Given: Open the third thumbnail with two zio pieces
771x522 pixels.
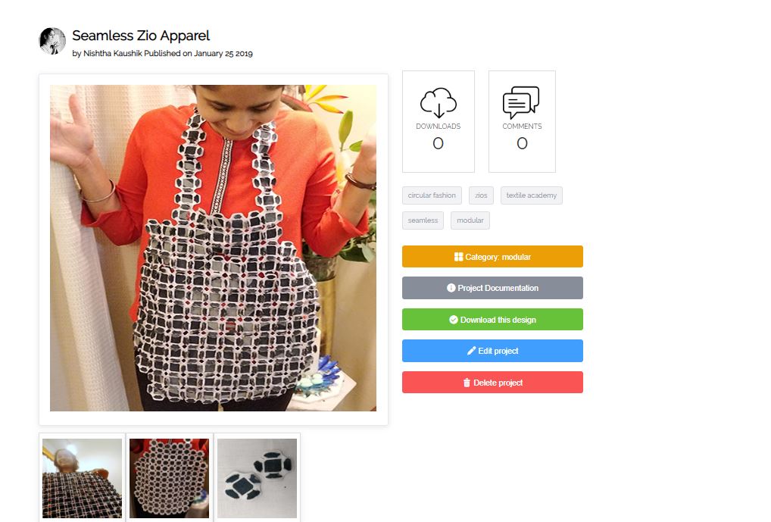Looking at the screenshot, I should click(x=258, y=478).
